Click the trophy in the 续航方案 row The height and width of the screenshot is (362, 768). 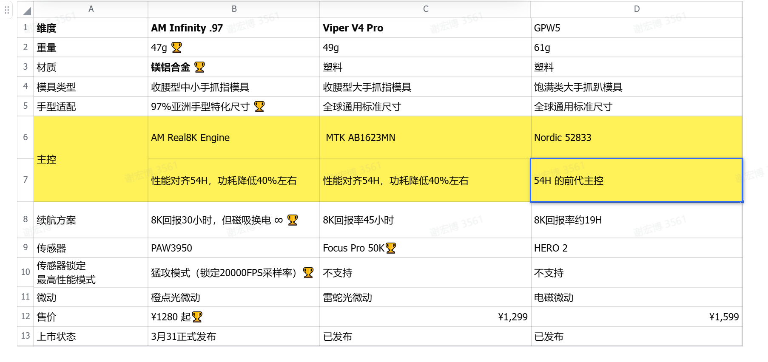click(293, 220)
